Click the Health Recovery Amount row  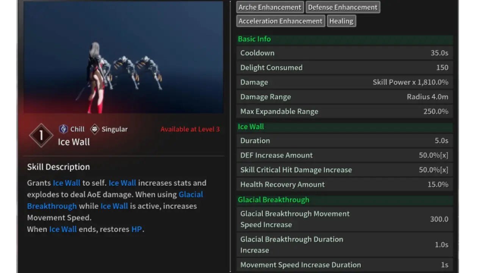pos(344,185)
